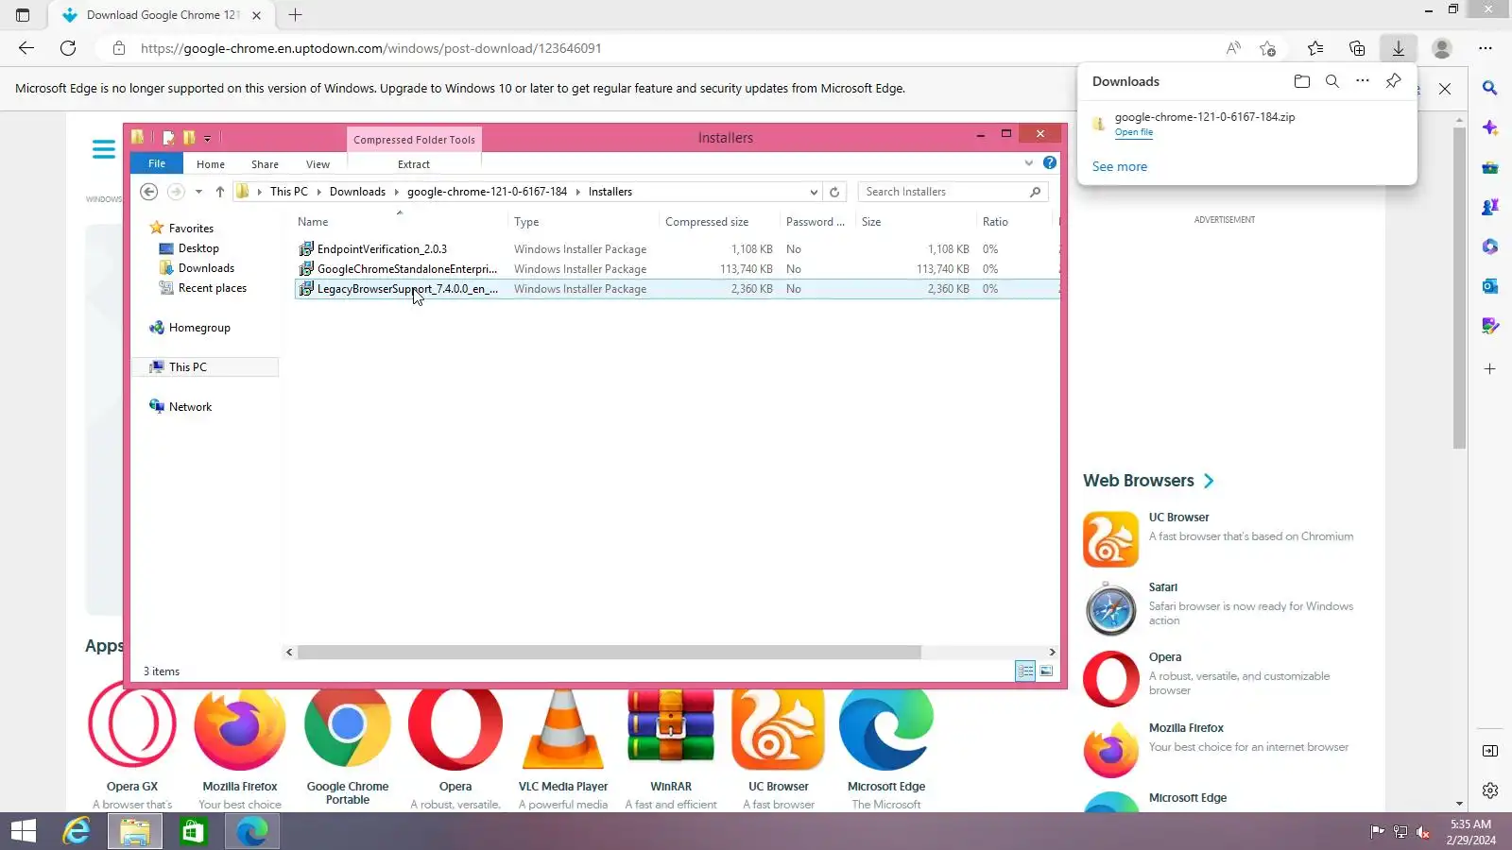1512x850 pixels.
Task: Search downloads in the Downloads panel
Action: click(x=1332, y=81)
